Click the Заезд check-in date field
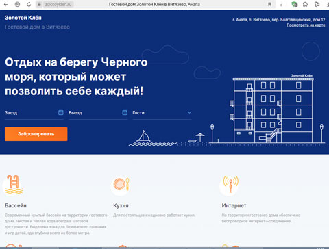The width and height of the screenshot is (329, 249). click(x=34, y=113)
